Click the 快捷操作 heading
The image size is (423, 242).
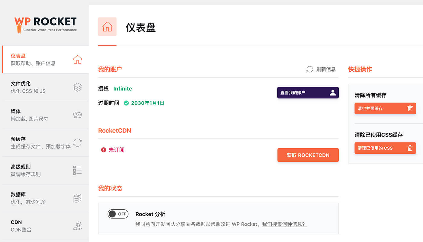point(360,69)
